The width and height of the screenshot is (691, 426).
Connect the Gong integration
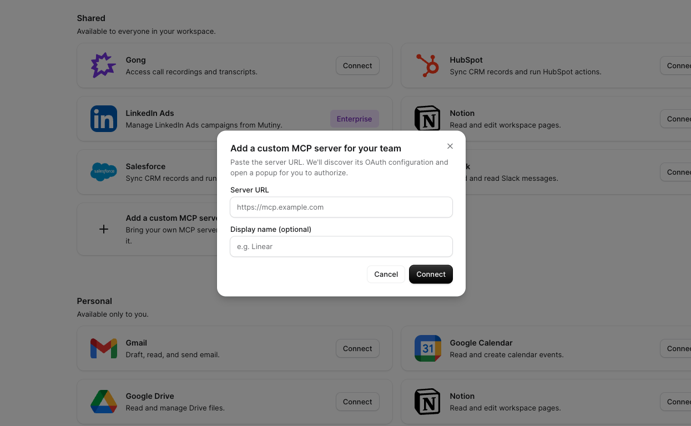[357, 65]
